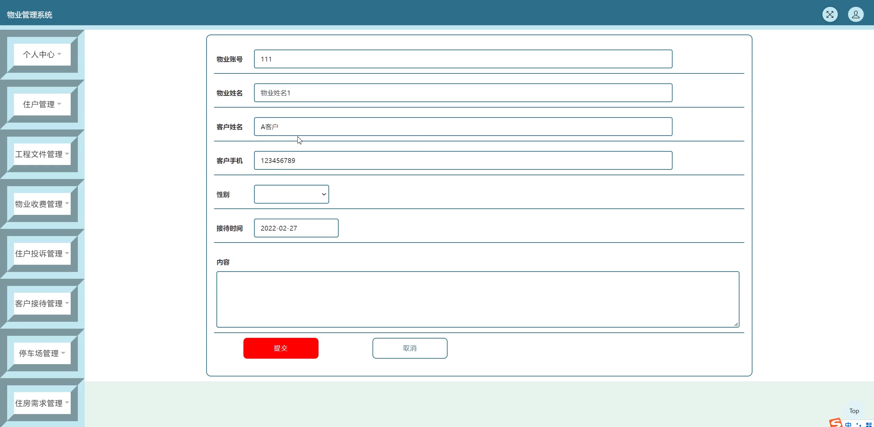
Task: Click the 物业管理系统 title
Action: tap(30, 15)
